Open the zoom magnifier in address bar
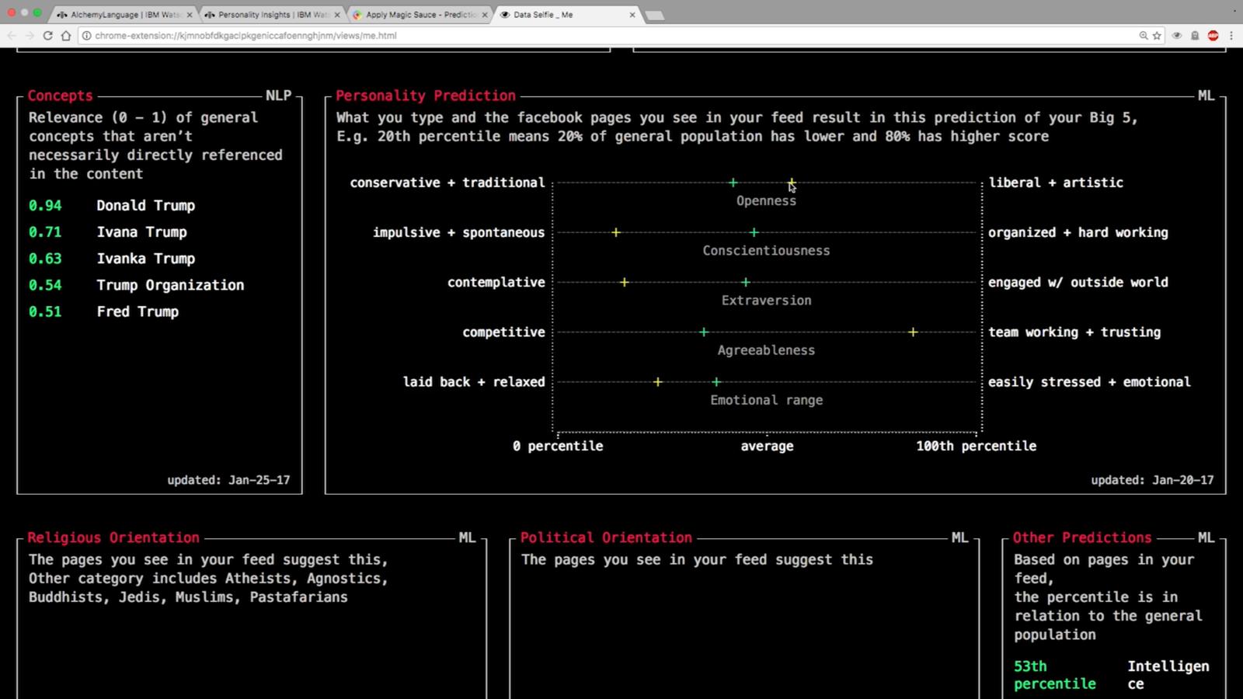The image size is (1243, 699). (x=1144, y=36)
